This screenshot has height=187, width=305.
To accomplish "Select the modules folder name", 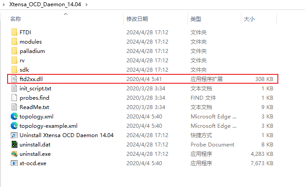I will tap(31, 42).
